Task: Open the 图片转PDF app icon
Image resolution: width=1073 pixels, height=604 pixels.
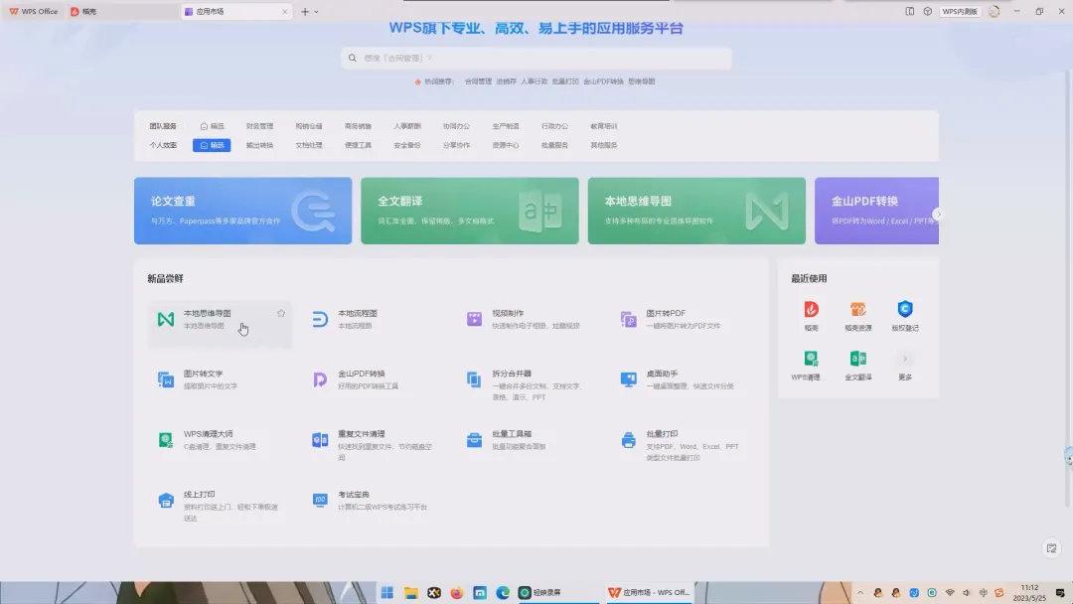Action: [x=628, y=319]
